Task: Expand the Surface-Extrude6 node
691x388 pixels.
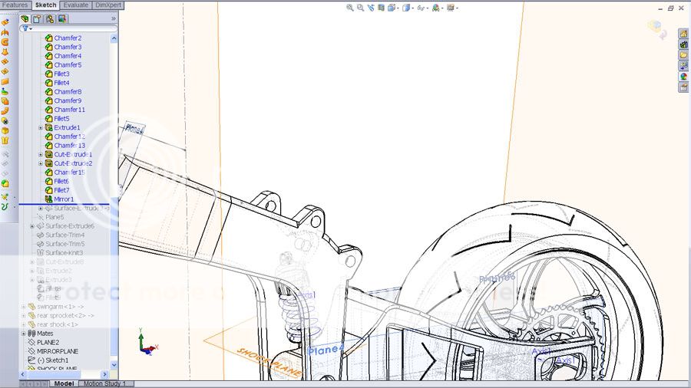Action: [x=31, y=226]
